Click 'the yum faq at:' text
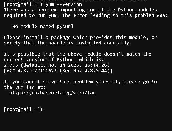The image size is (172, 131). [x=25, y=87]
